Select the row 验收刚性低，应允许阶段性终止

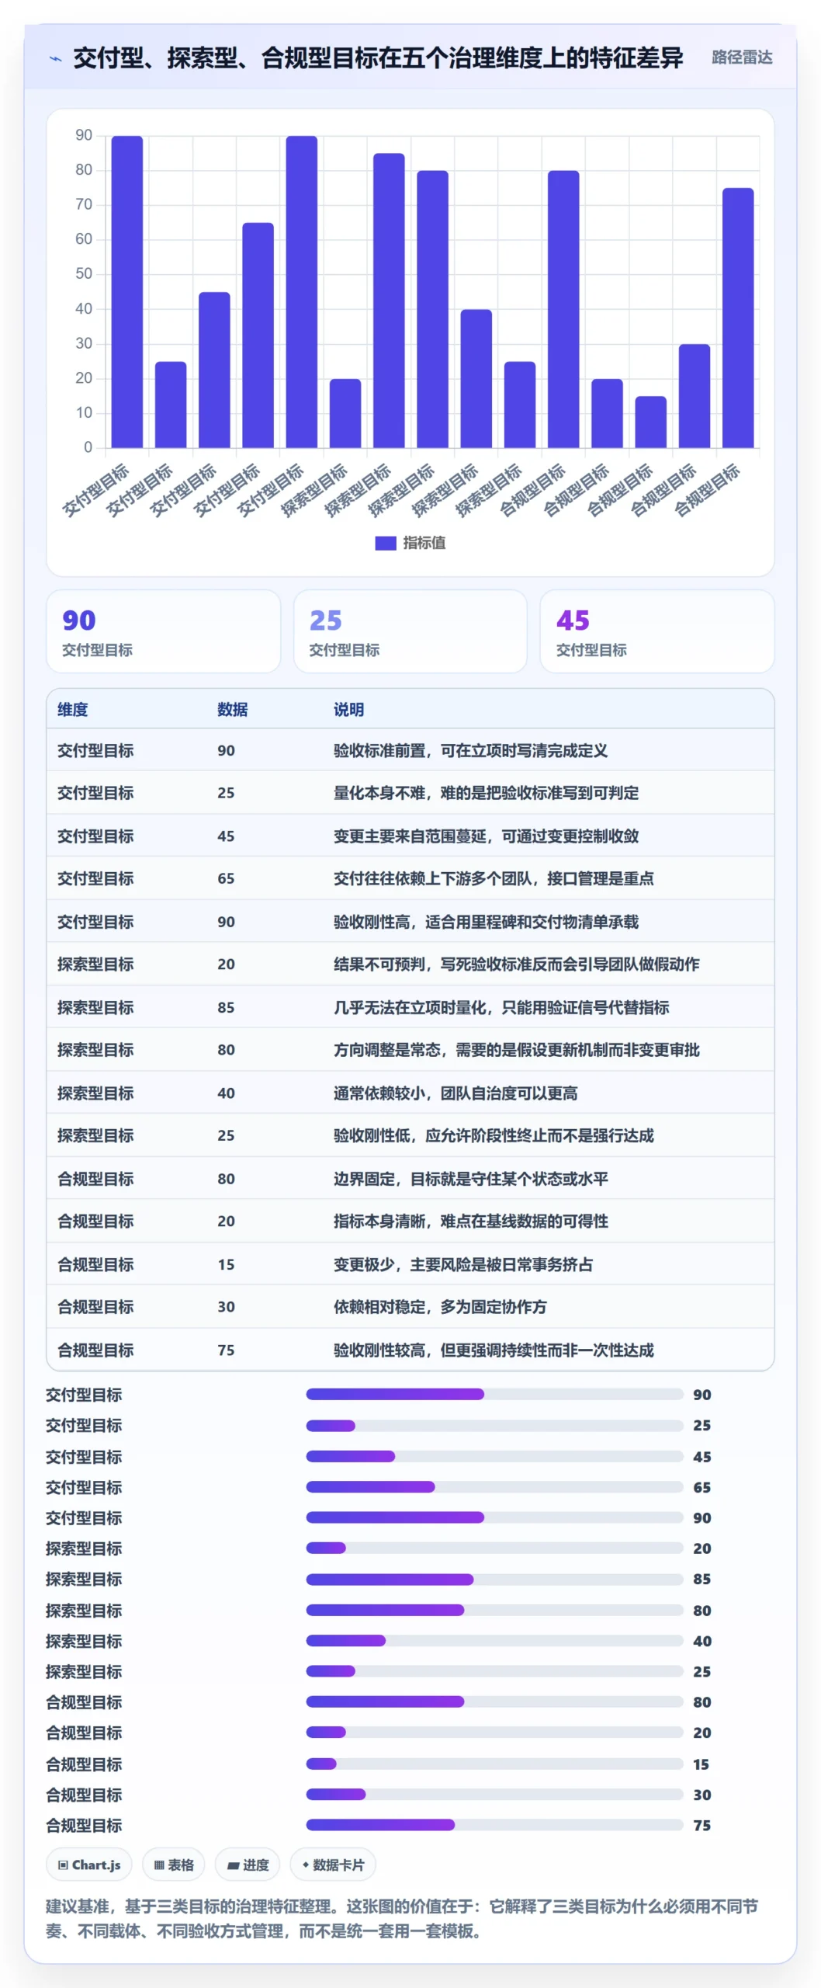click(410, 1135)
